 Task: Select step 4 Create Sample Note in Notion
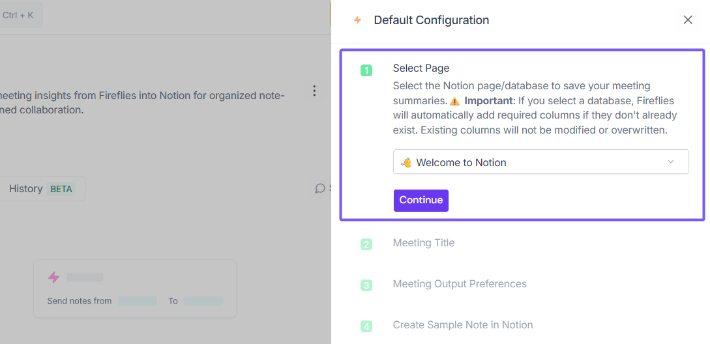pyautogui.click(x=463, y=325)
